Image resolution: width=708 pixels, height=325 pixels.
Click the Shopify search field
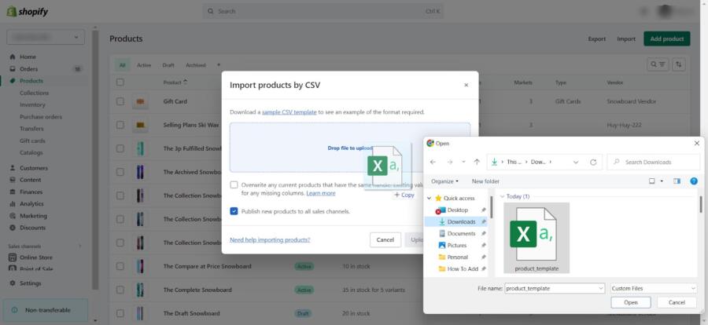(323, 11)
